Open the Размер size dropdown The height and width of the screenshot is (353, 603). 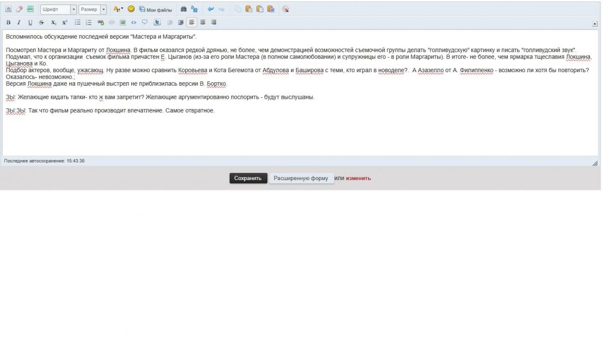pyautogui.click(x=93, y=10)
